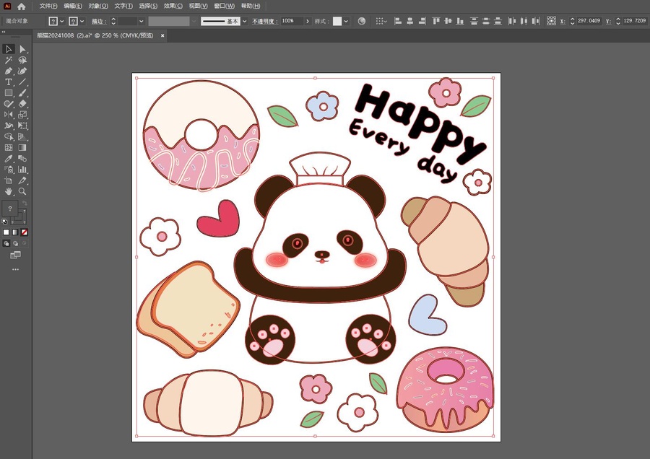This screenshot has height=459, width=650.
Task: Select the Gradient tool
Action: click(23, 147)
